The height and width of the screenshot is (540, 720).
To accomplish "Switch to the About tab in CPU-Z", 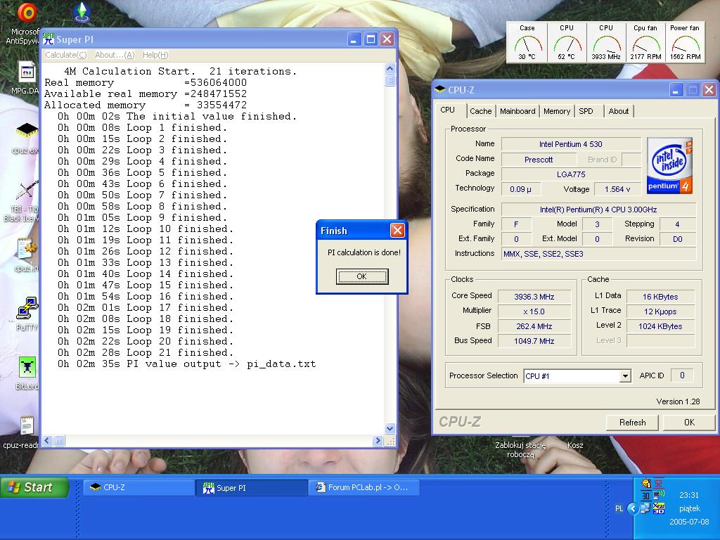I will [x=619, y=111].
